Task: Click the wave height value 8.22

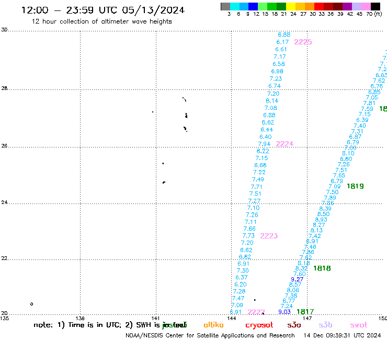Action: coord(263,151)
